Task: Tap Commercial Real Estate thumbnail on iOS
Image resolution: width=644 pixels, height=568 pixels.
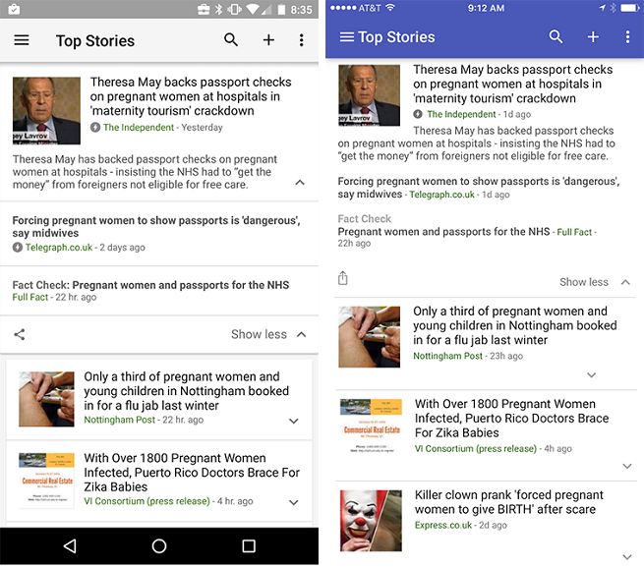Action: click(x=371, y=426)
